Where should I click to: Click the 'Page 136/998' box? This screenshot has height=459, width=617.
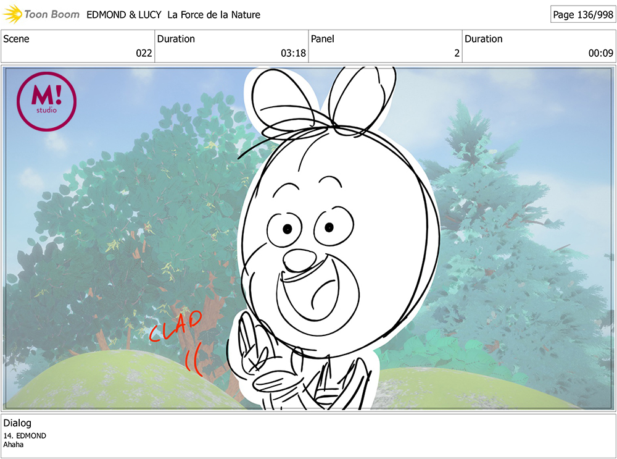(x=583, y=15)
